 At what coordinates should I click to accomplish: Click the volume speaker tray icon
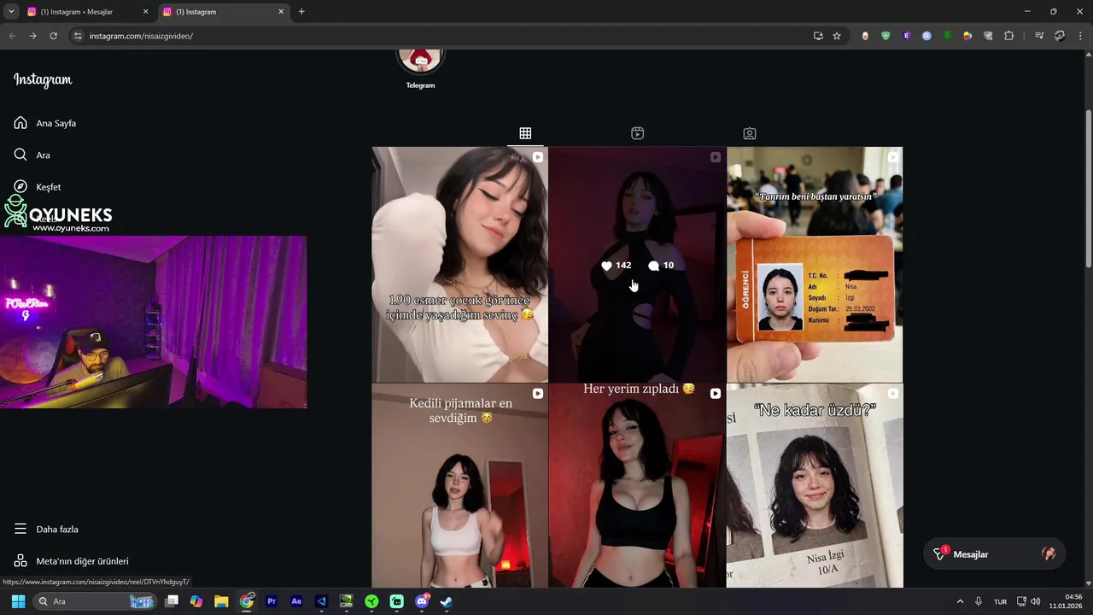tap(1036, 601)
